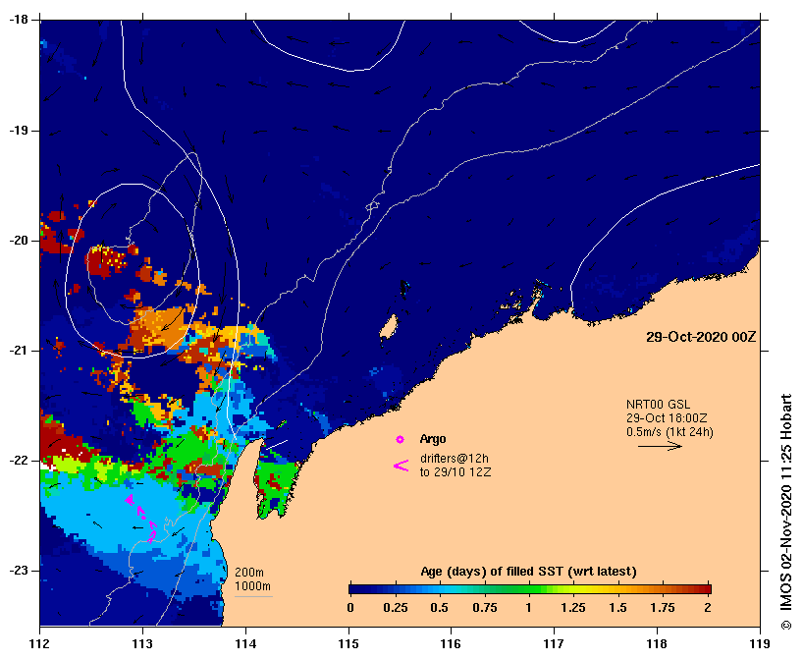This screenshot has height=660, width=803.
Task: Click the IMOS copyright timestamp text
Action: coord(786,512)
